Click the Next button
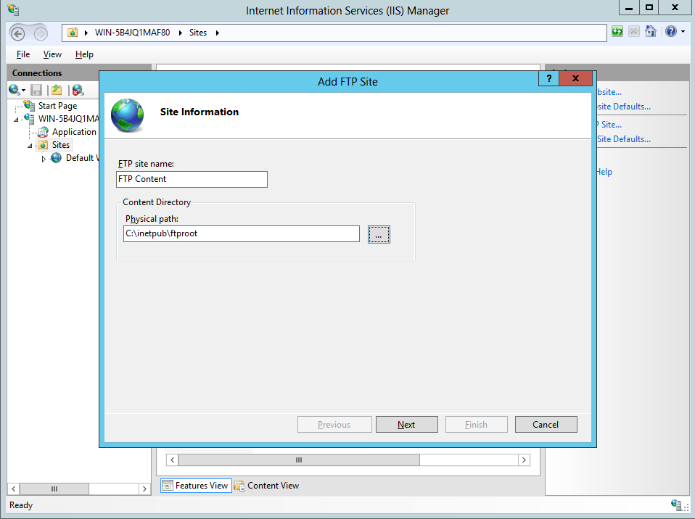 coord(406,425)
